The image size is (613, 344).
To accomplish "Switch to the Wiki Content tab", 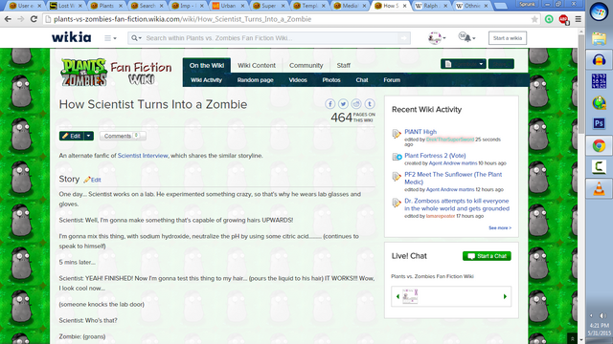I will 257,66.
